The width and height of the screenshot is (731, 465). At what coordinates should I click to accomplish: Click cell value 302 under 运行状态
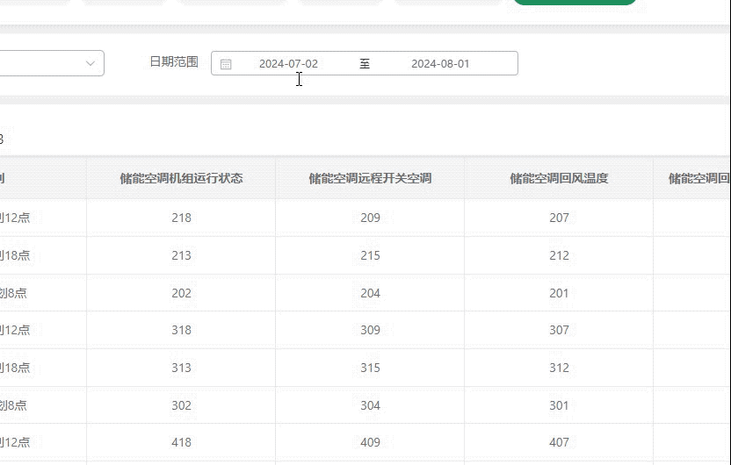point(181,405)
